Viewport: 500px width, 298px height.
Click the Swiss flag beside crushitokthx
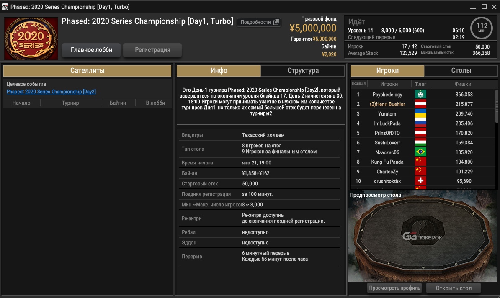(x=420, y=181)
